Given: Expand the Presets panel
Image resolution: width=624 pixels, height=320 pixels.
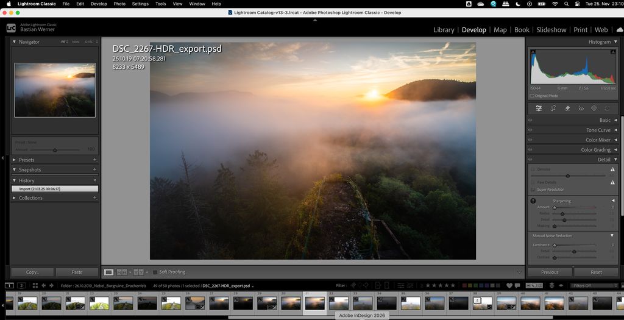Looking at the screenshot, I should (14, 160).
